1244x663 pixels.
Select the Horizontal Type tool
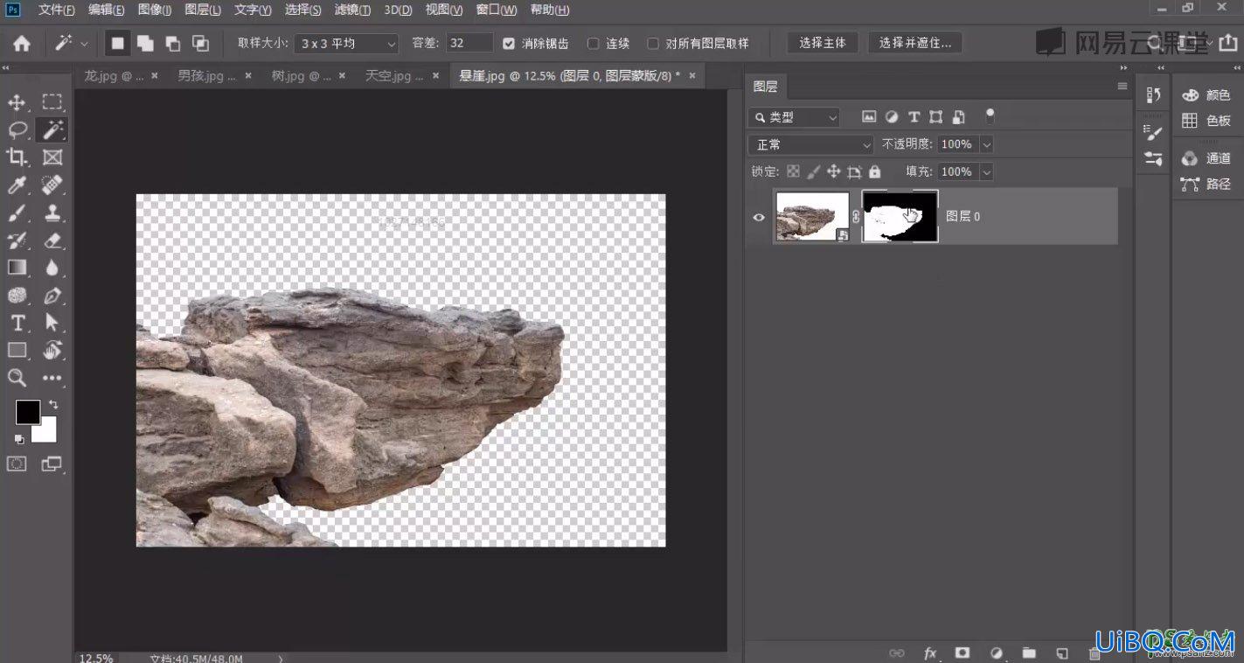point(17,323)
